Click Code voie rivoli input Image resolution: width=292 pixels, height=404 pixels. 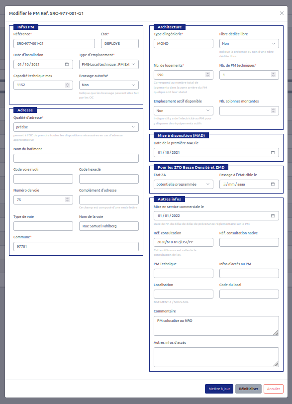(x=43, y=179)
